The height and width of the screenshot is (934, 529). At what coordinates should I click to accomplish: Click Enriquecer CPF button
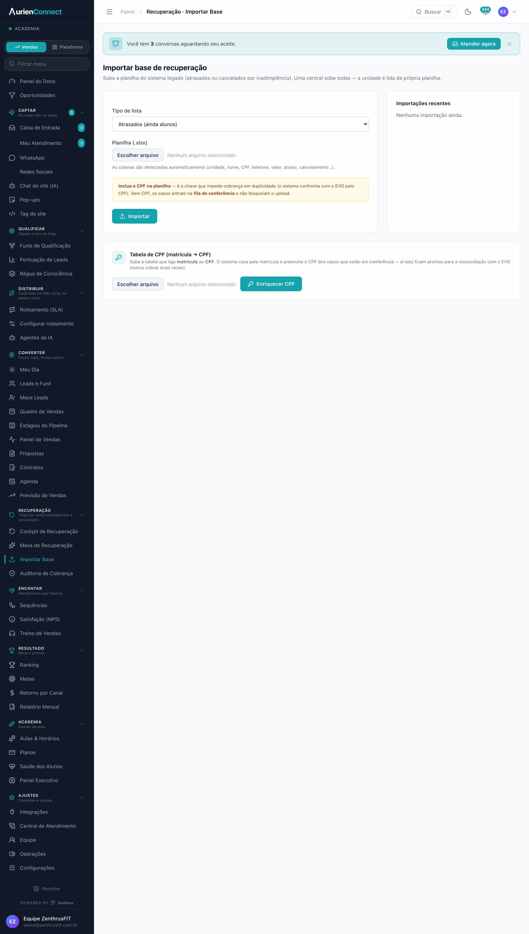(x=271, y=284)
